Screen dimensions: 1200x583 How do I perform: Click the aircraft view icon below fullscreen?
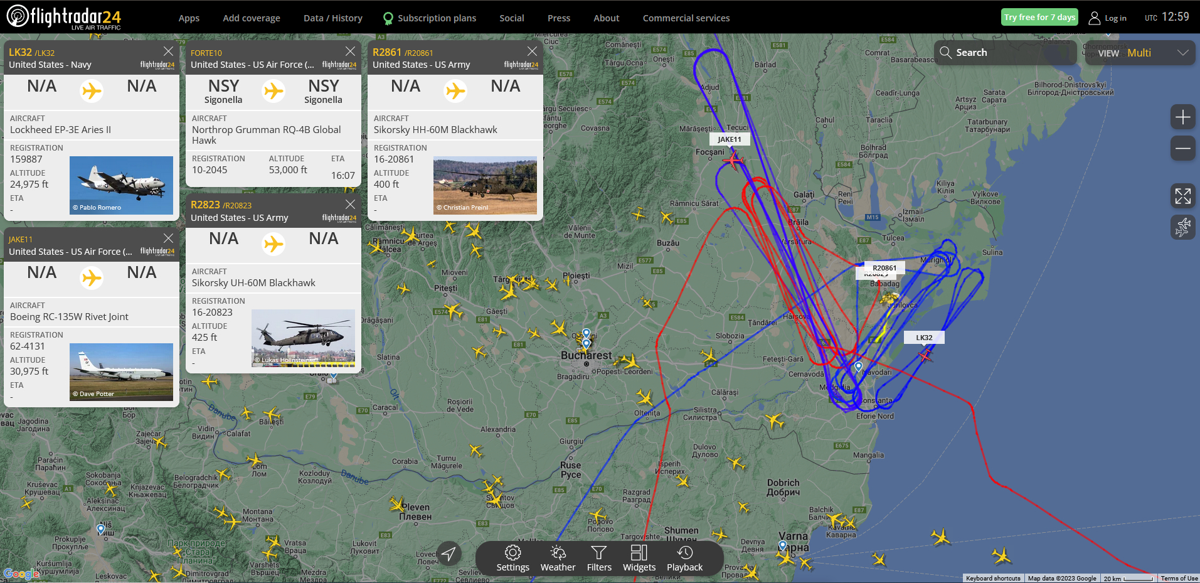tap(1182, 227)
